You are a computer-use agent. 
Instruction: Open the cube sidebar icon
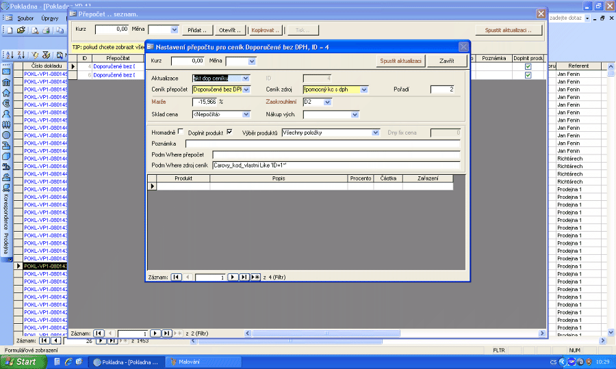coord(6,156)
